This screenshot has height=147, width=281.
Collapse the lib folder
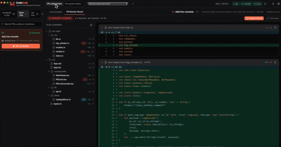tap(49, 88)
